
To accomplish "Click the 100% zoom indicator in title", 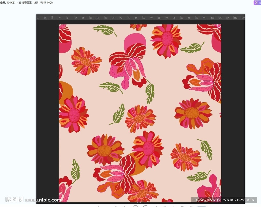I will click(x=50, y=3).
